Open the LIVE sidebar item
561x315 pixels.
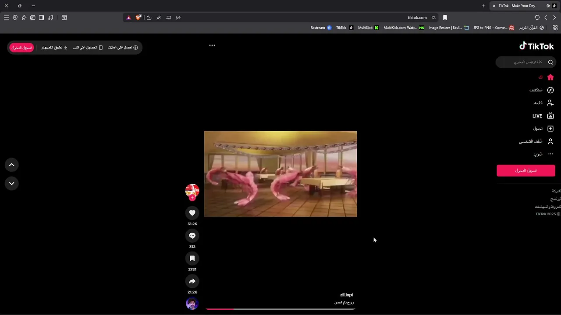(x=543, y=116)
